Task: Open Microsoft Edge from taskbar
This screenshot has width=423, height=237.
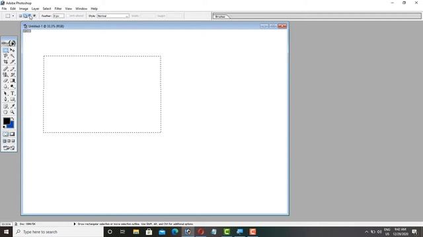Action: point(174,232)
